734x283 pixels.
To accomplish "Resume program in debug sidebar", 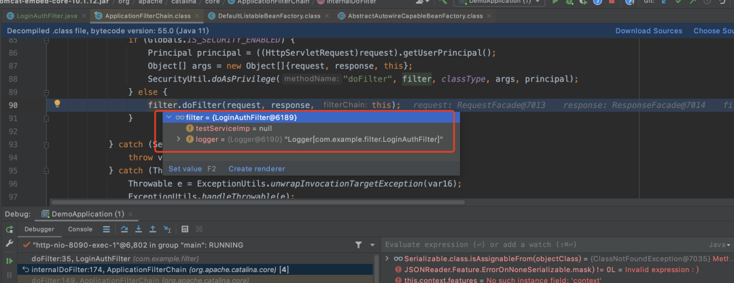I will [10, 261].
